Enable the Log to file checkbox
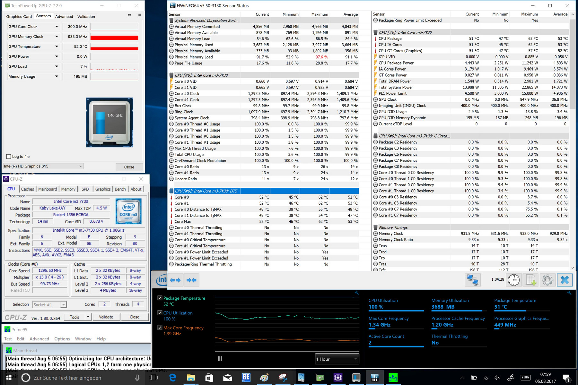The height and width of the screenshot is (385, 578). tap(9, 157)
